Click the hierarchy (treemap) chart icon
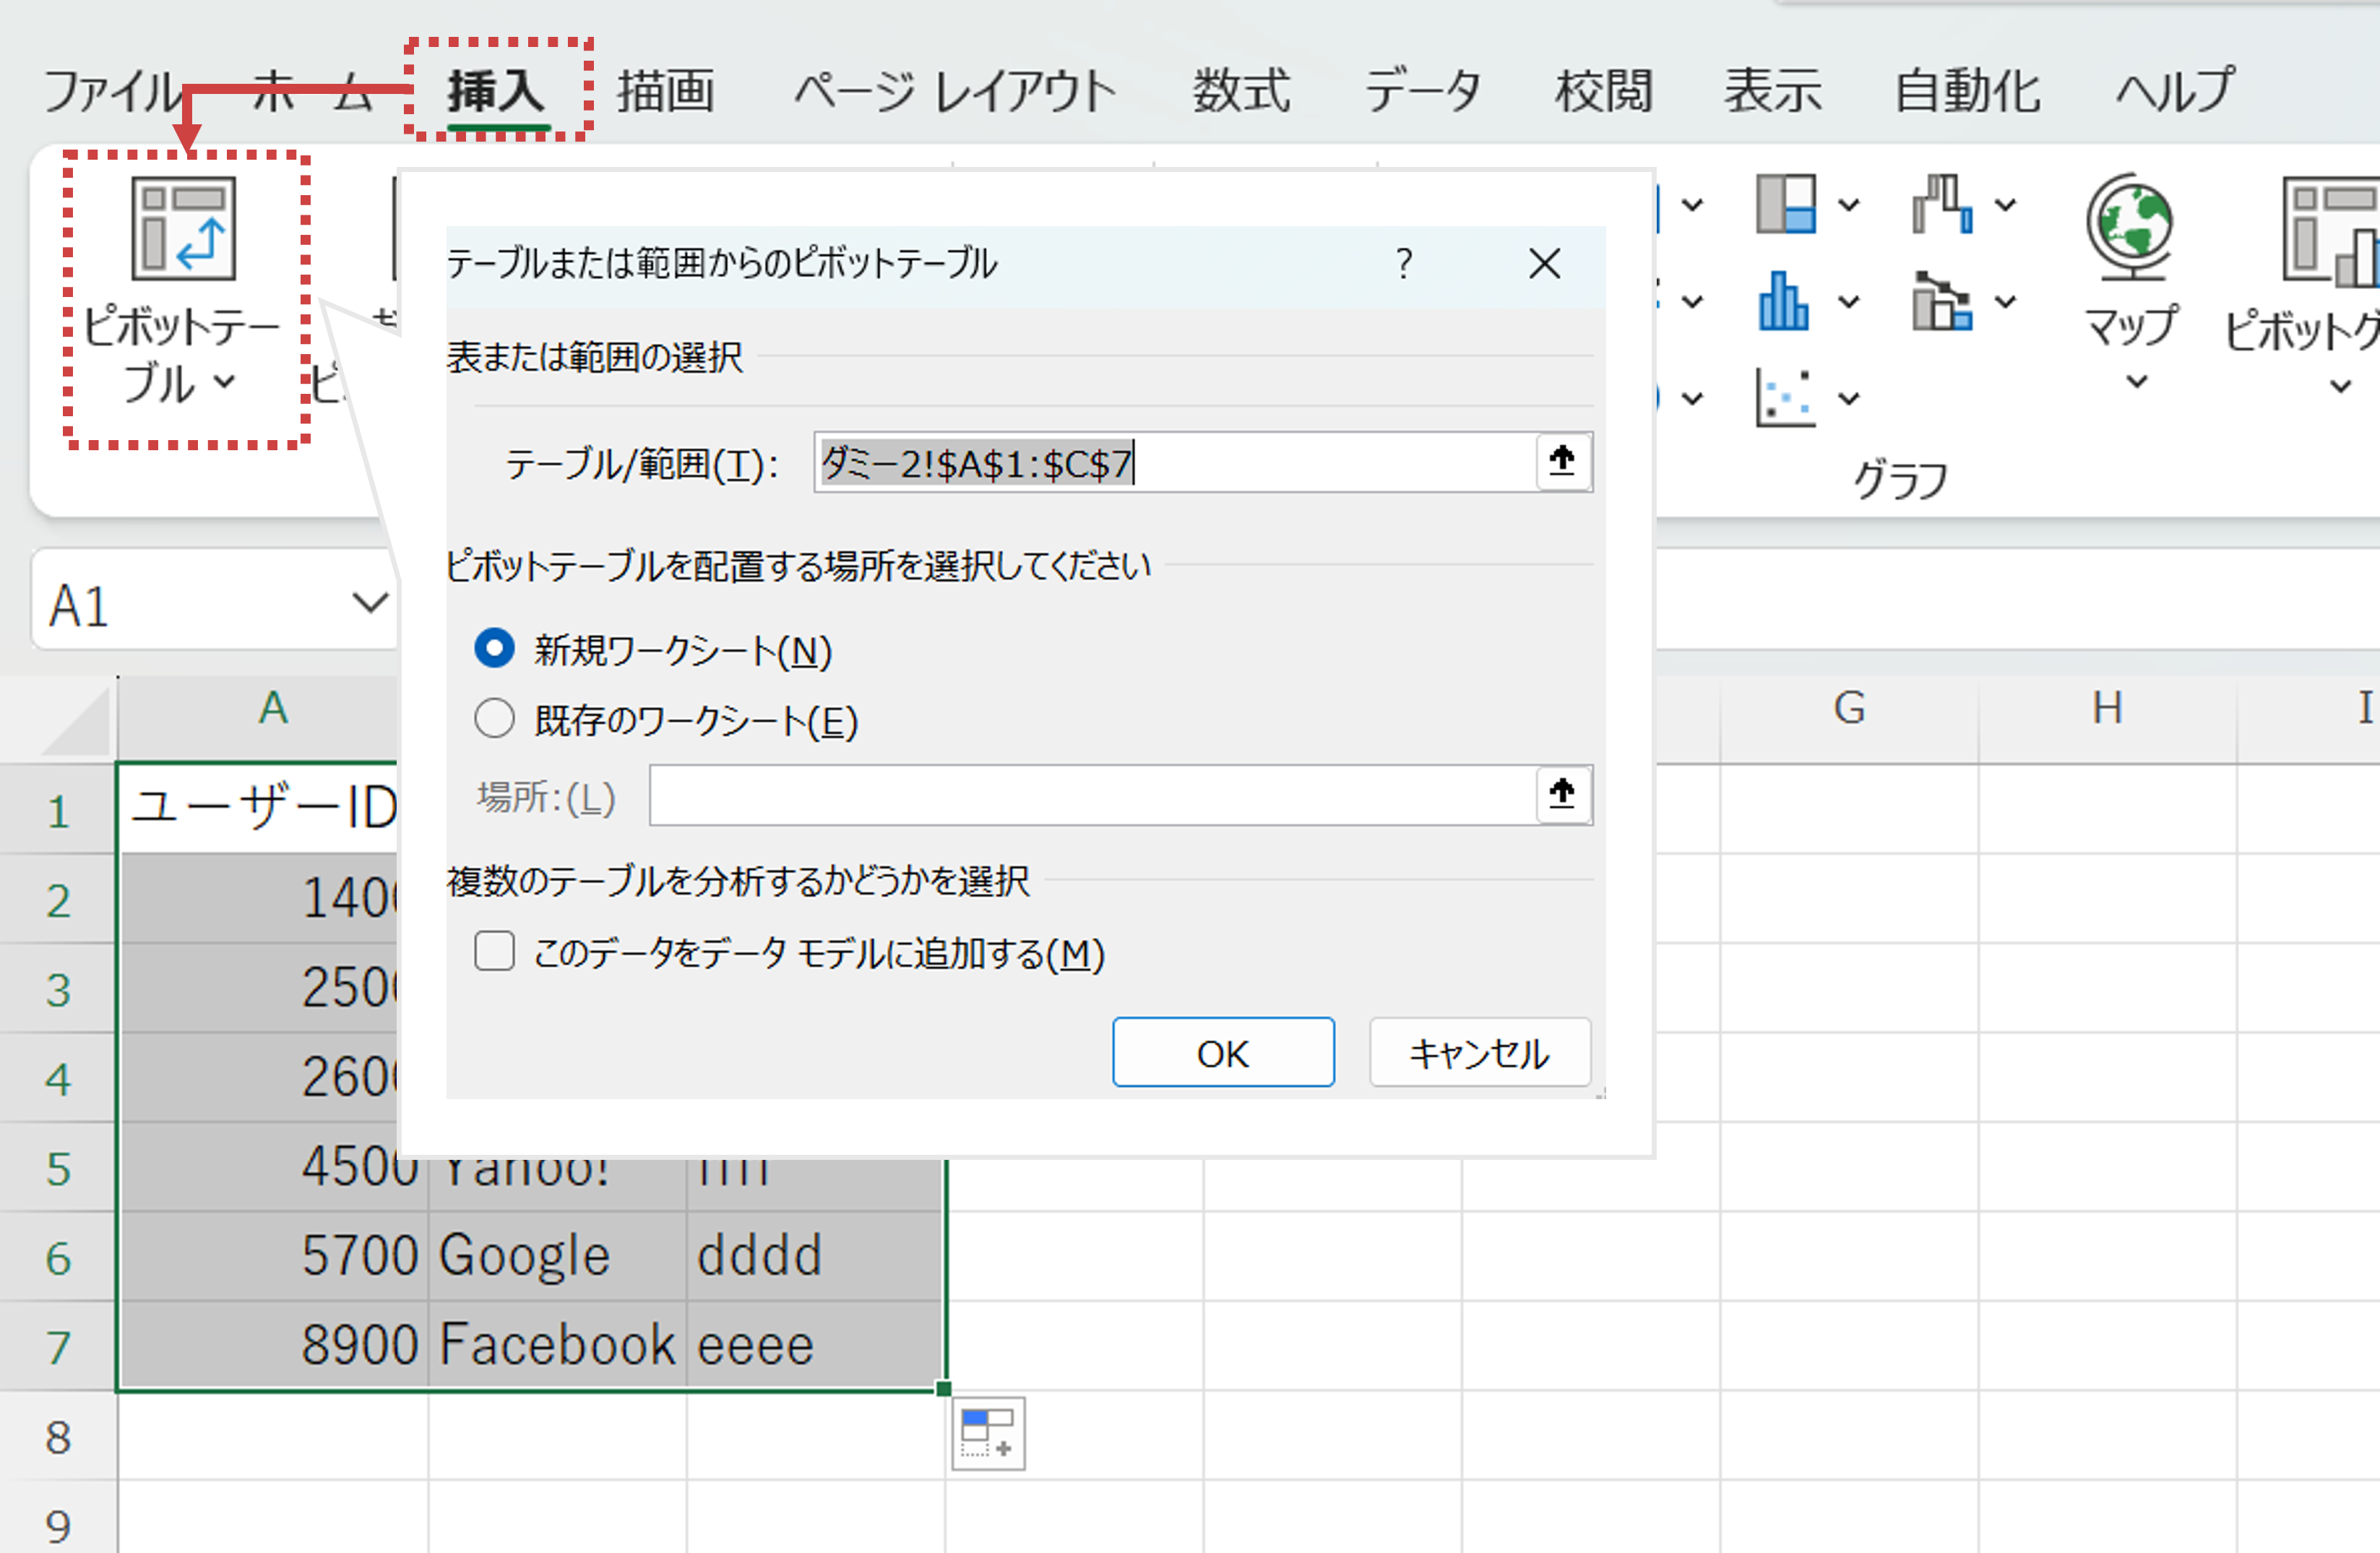Image resolution: width=2380 pixels, height=1553 pixels. click(1785, 204)
